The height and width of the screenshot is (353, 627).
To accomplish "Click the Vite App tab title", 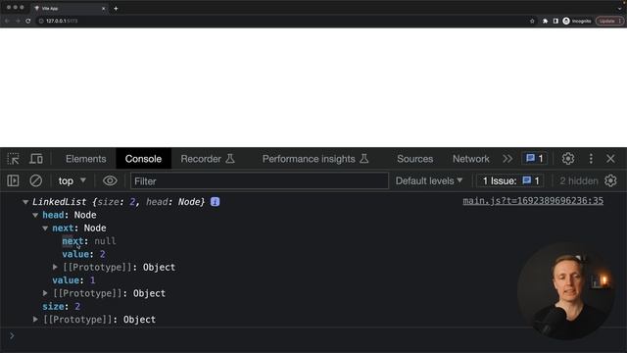I will (50, 8).
